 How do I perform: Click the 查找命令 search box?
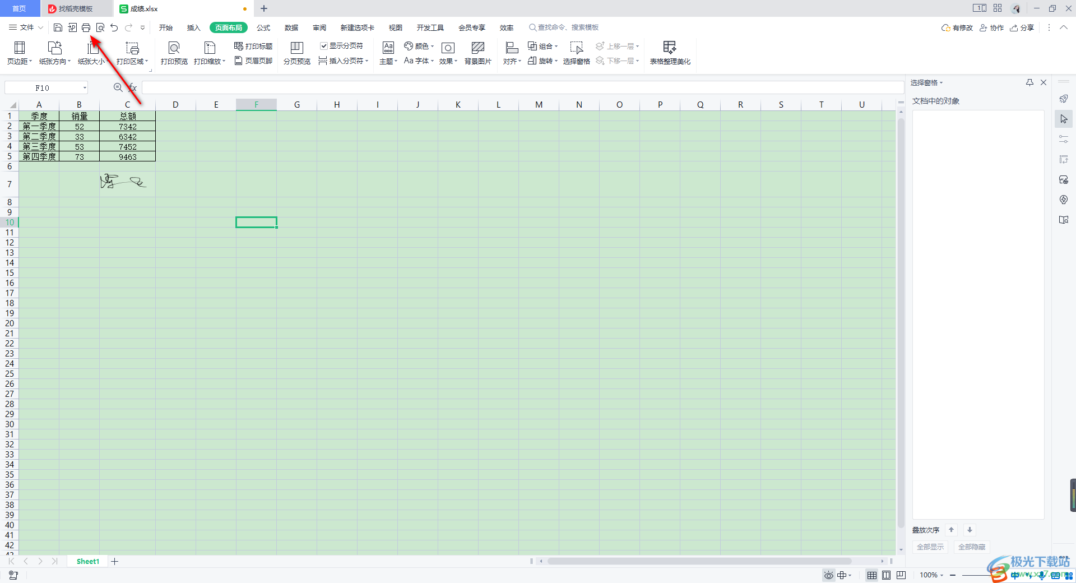point(564,27)
